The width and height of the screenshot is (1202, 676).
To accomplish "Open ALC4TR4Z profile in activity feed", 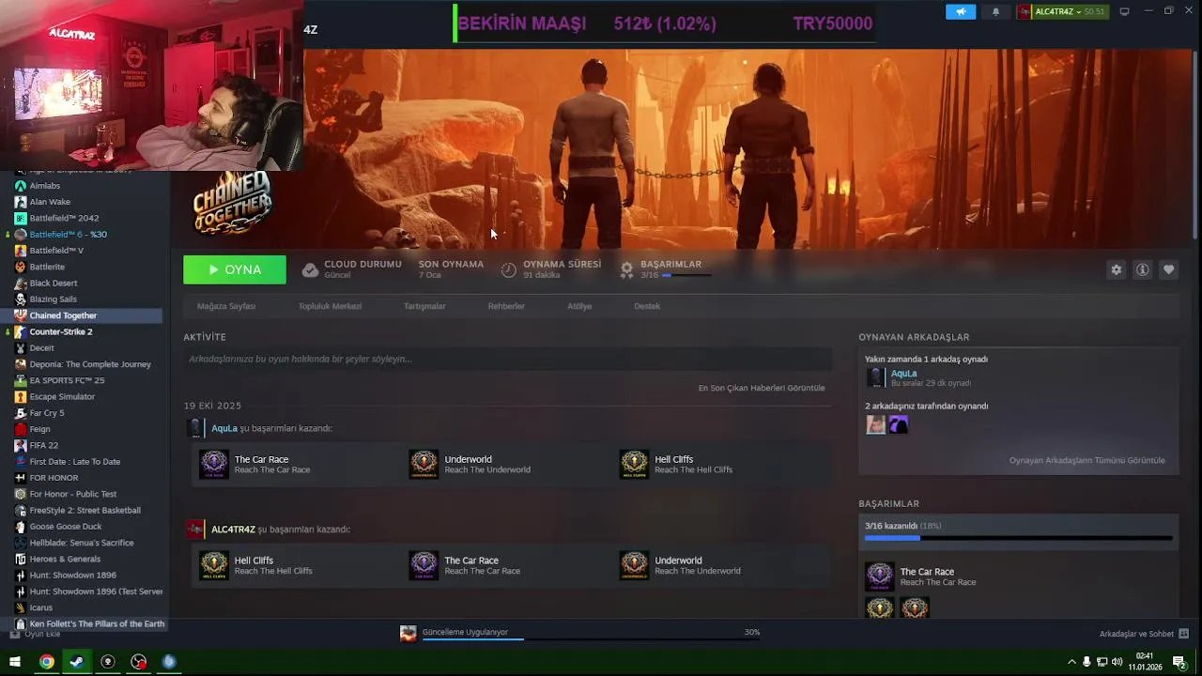I will (233, 530).
